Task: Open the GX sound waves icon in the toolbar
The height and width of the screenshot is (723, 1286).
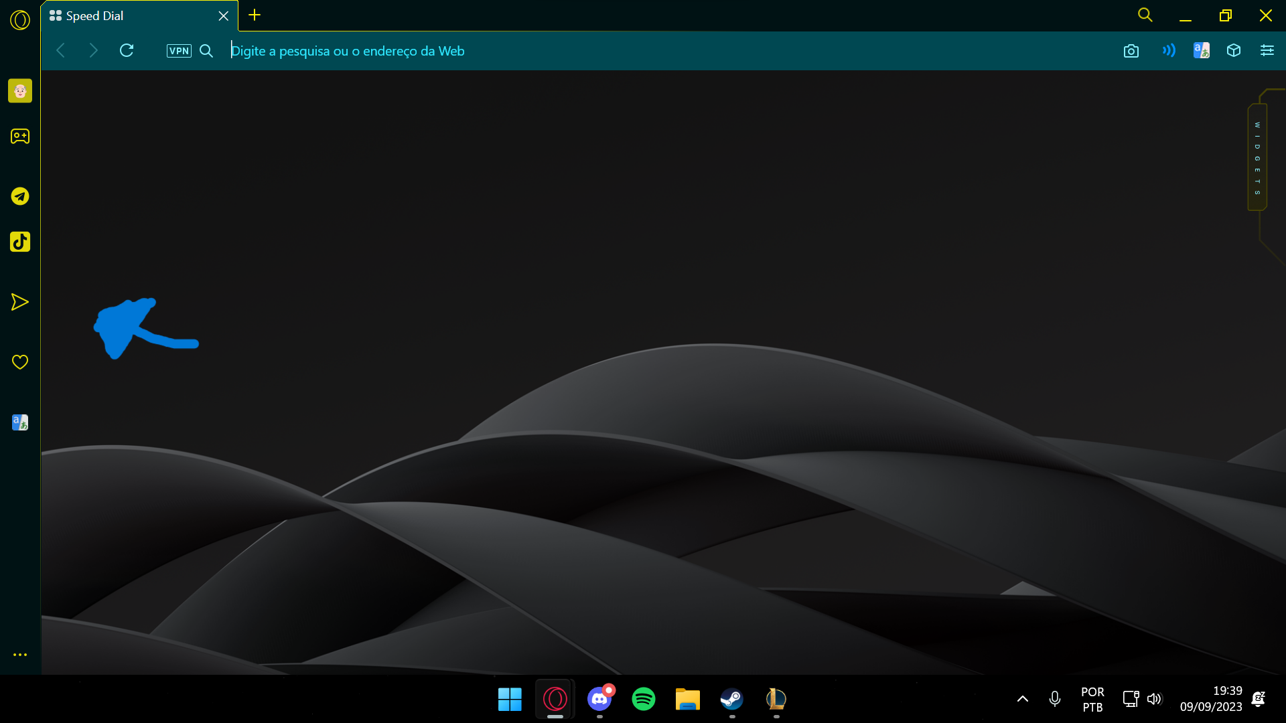Action: (x=1169, y=50)
